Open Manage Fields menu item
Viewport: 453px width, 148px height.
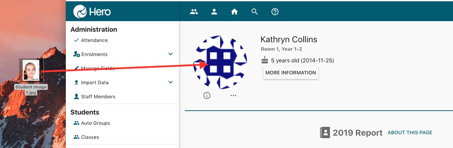point(98,68)
